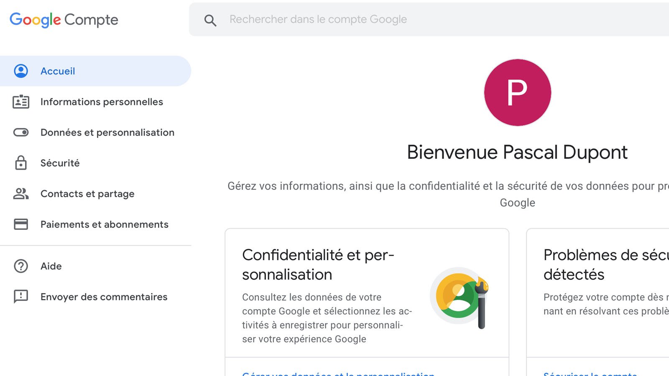
Task: Open the Sécurité section from the sidebar
Action: tap(60, 163)
